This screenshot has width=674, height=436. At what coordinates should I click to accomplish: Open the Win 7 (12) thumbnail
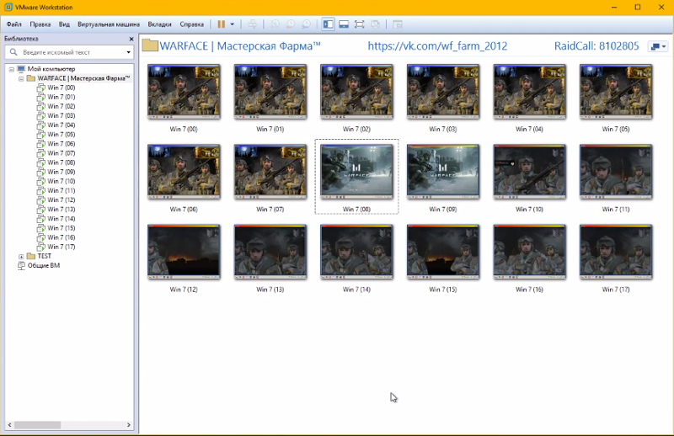[x=184, y=253]
